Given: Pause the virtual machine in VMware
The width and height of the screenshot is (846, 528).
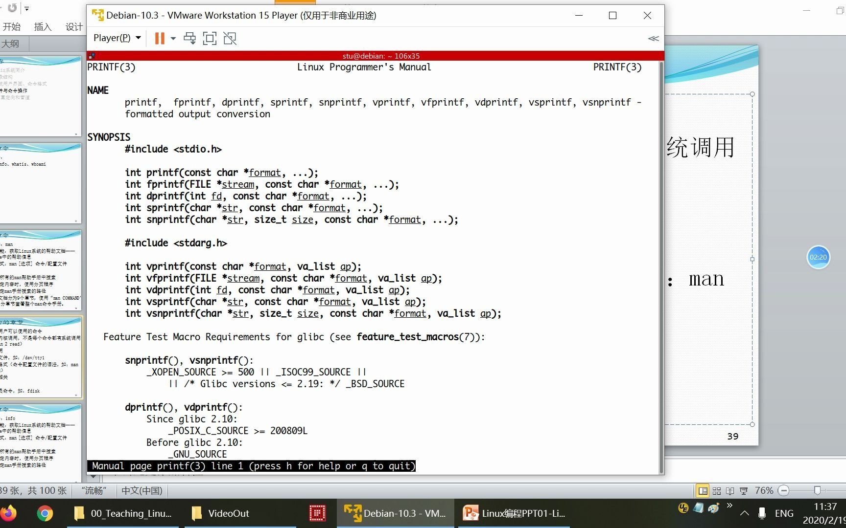Looking at the screenshot, I should [x=159, y=38].
